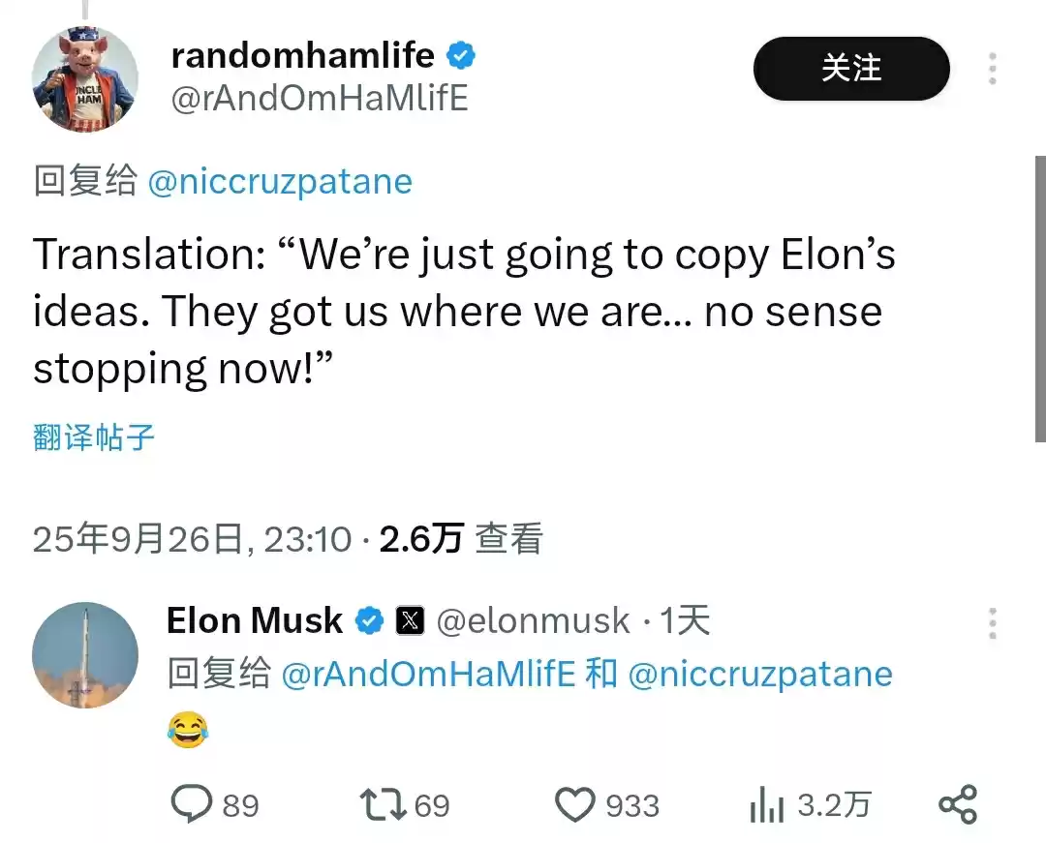The height and width of the screenshot is (843, 1046).
Task: Click the X affiliation badge on Elon Musk's profile
Action: point(411,620)
